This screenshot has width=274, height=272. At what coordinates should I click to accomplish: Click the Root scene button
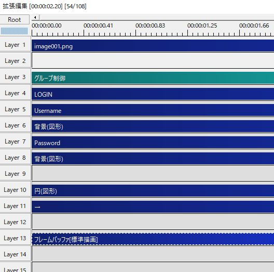(x=15, y=20)
